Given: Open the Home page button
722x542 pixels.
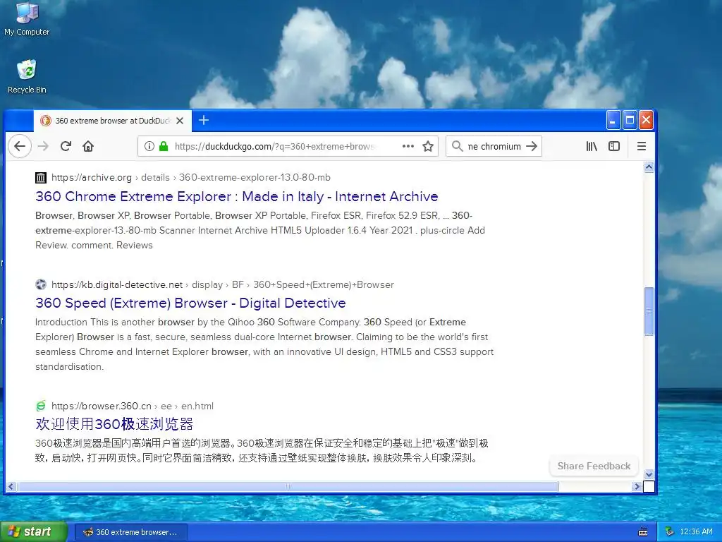Looking at the screenshot, I should (88, 147).
